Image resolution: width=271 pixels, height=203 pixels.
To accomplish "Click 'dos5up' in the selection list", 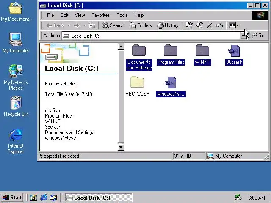I will click(x=53, y=110).
